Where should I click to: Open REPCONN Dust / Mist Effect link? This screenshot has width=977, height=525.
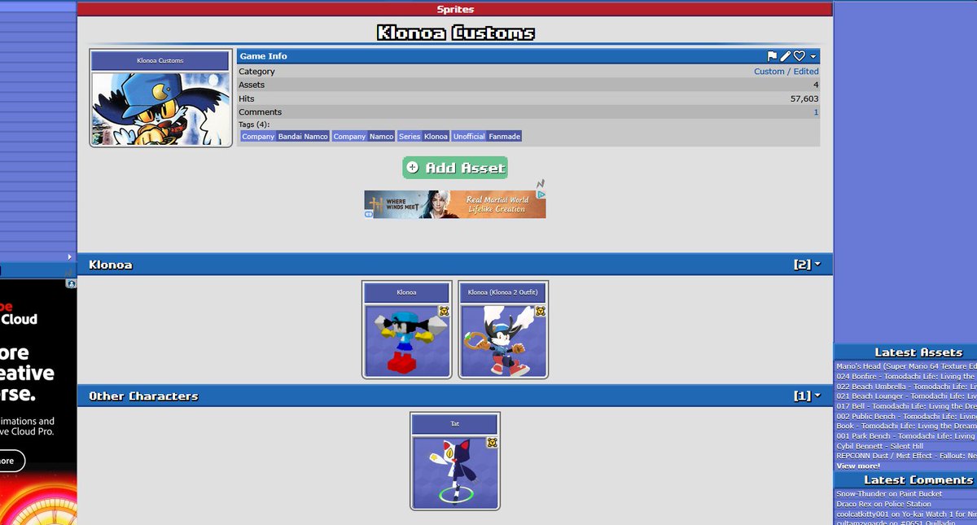(905, 456)
